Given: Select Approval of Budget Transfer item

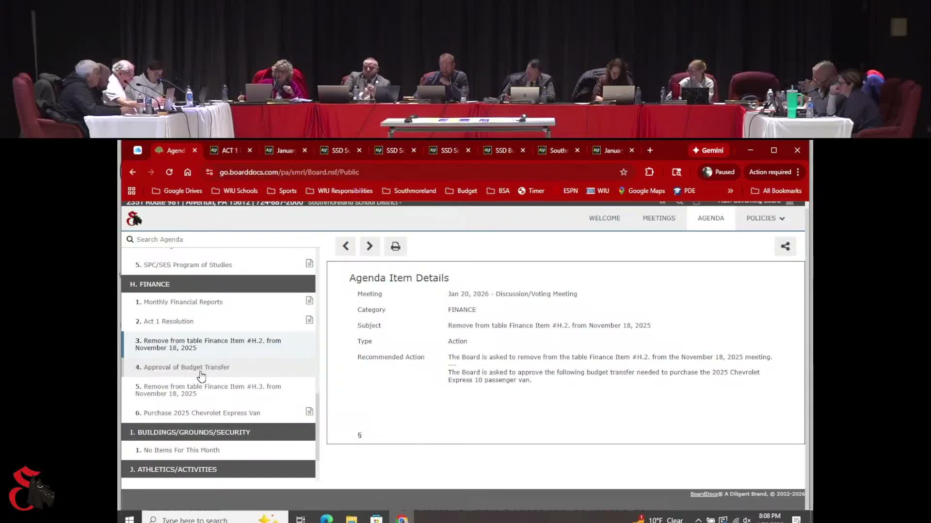Looking at the screenshot, I should click(x=187, y=367).
